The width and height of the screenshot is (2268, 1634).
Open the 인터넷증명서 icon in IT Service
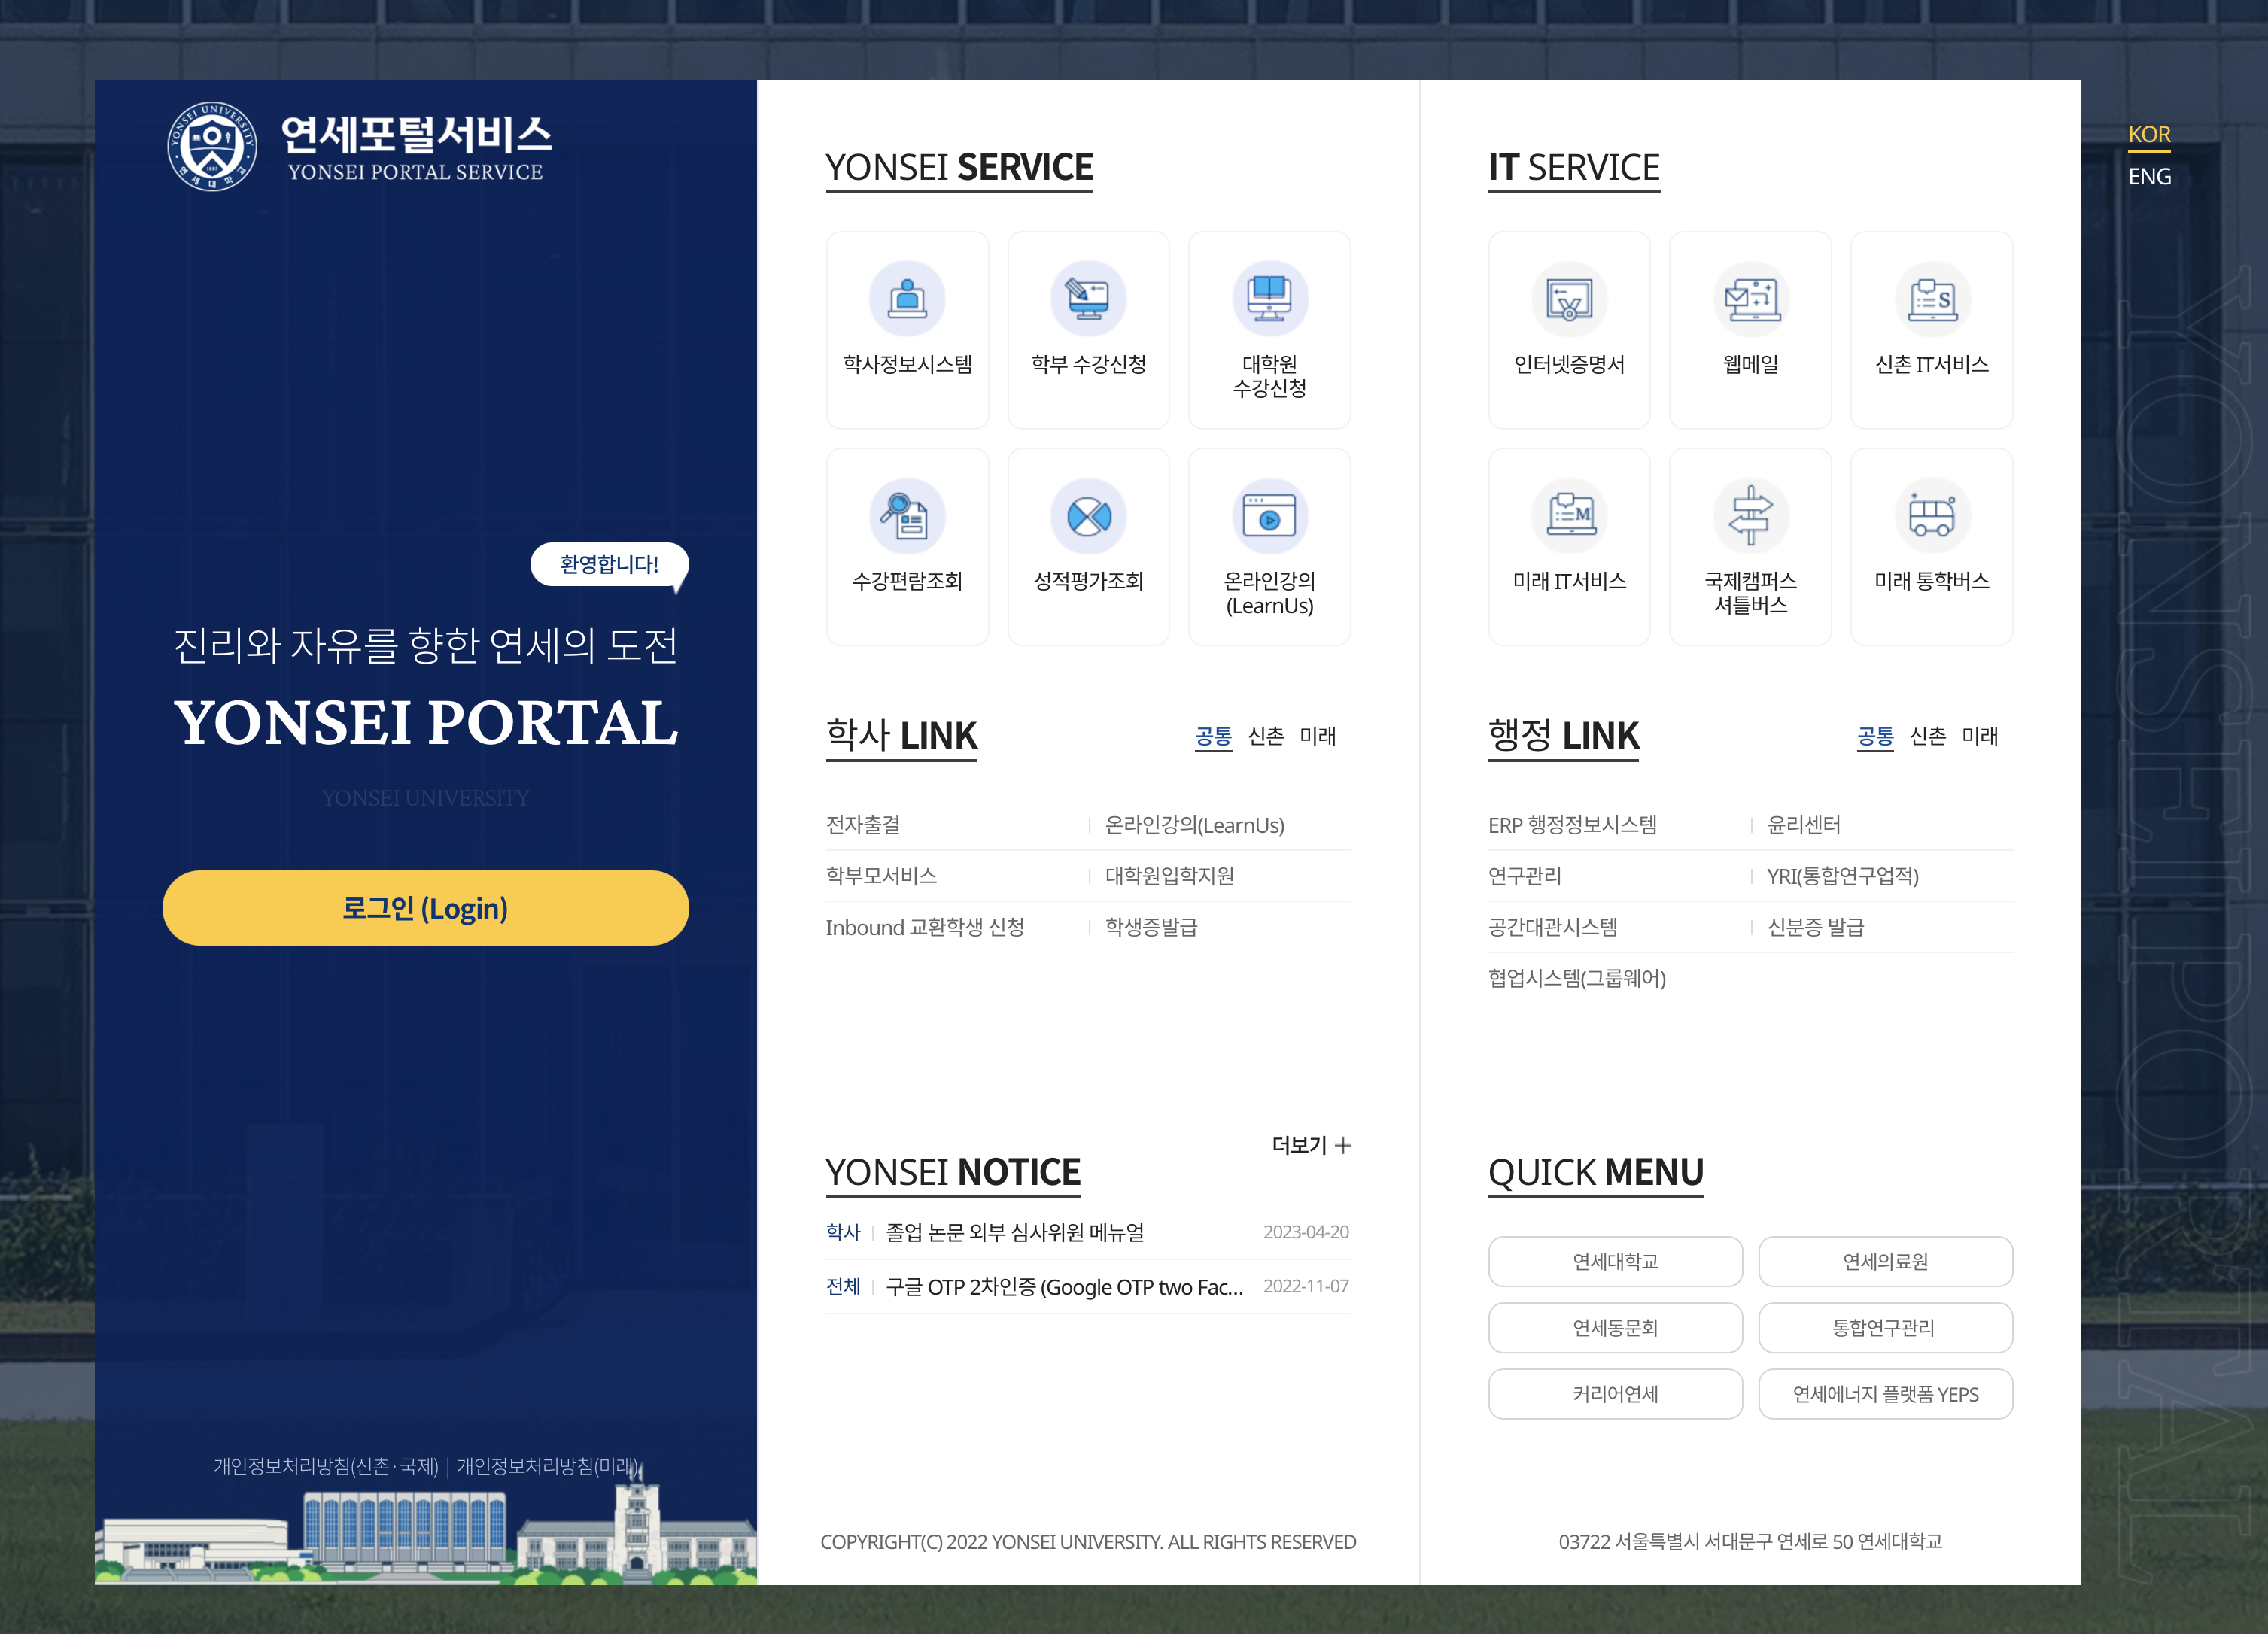pyautogui.click(x=1569, y=330)
